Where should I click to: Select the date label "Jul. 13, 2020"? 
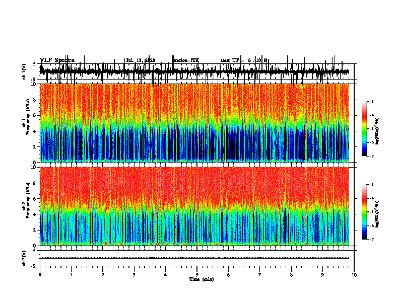click(141, 60)
